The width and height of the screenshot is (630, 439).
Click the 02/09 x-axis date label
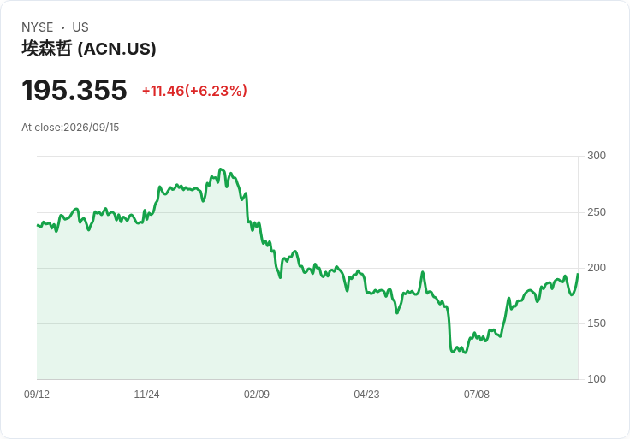[257, 395]
